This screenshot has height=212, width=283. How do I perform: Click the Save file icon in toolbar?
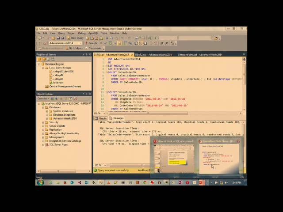coord(58,38)
